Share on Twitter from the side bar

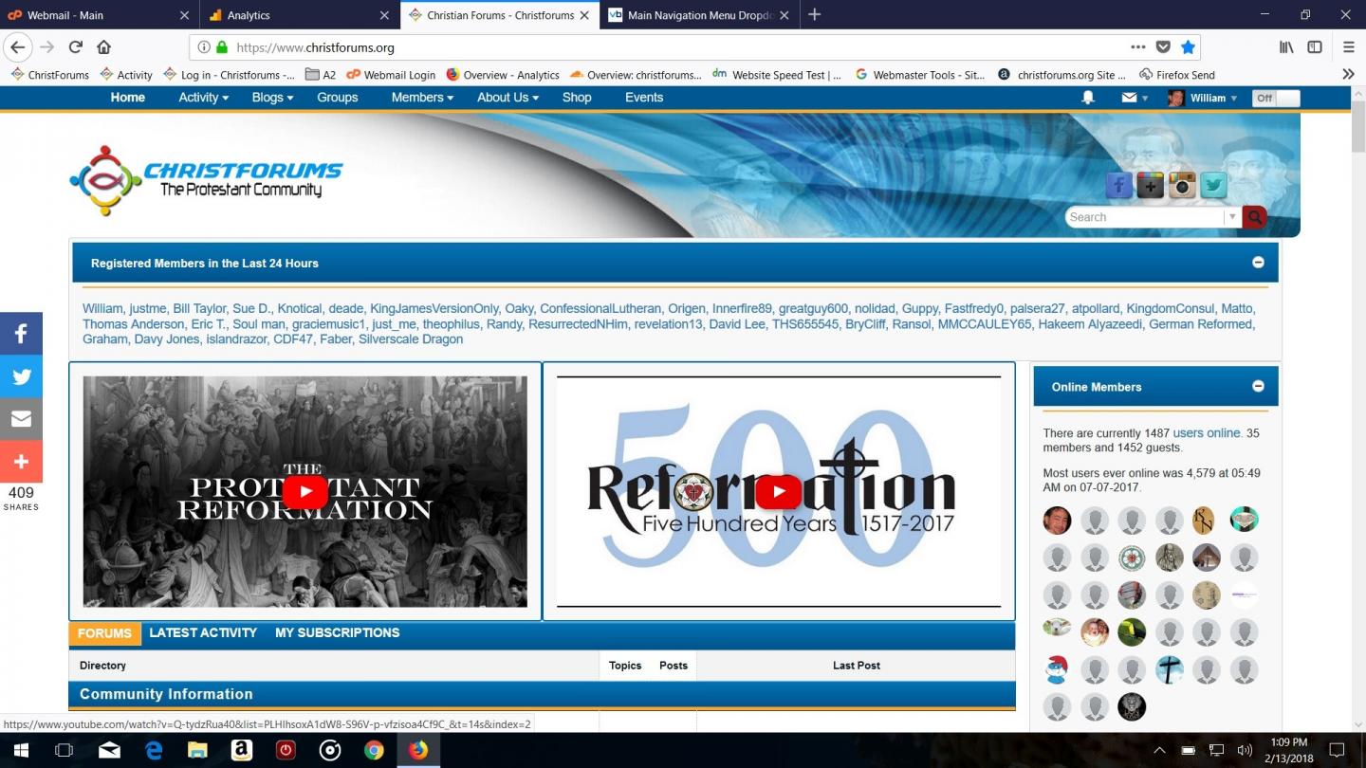(x=21, y=376)
